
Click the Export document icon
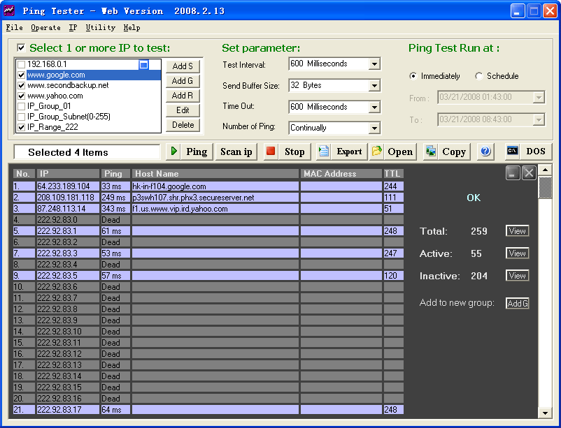tap(324, 151)
